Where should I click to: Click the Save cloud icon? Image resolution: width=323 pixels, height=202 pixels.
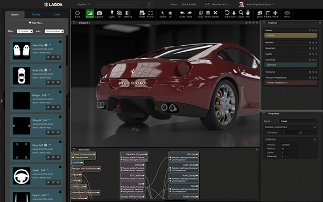[77, 14]
